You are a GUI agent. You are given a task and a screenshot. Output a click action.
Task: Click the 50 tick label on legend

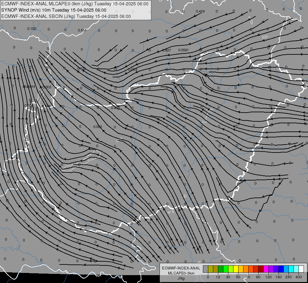tap(238, 277)
